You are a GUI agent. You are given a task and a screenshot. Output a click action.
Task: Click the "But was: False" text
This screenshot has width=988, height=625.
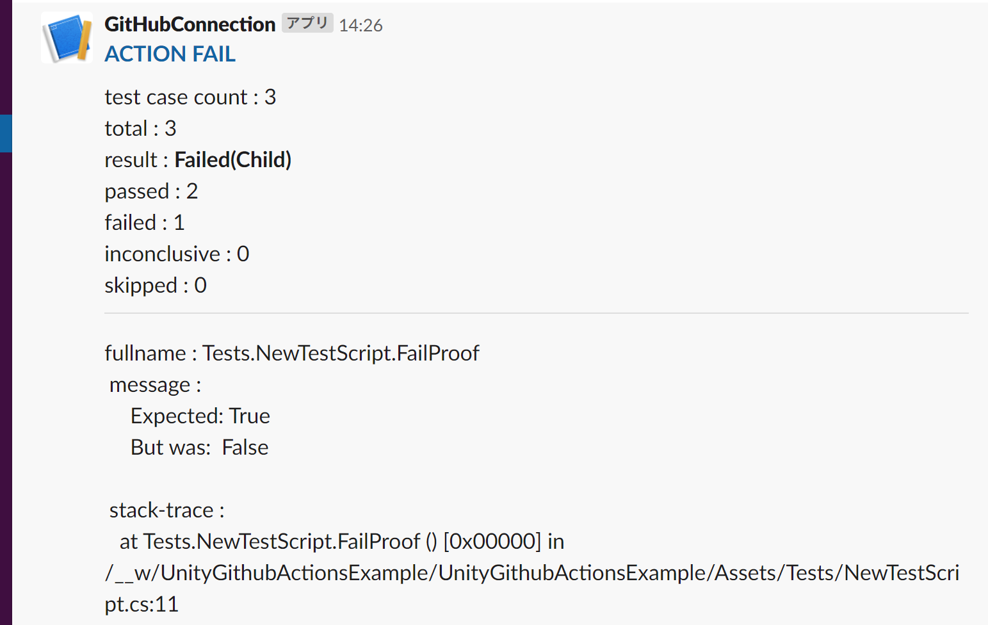click(199, 448)
